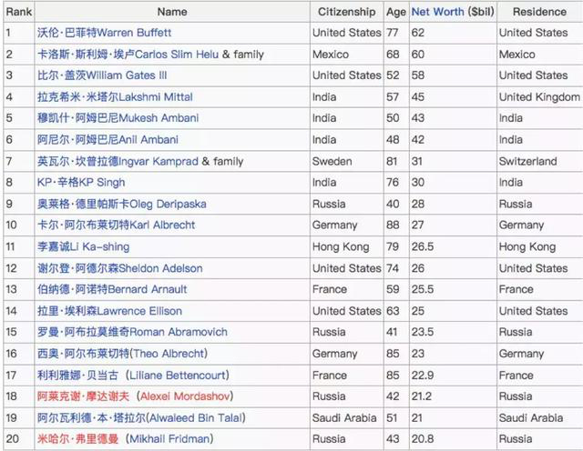Click net worth 21 in Alwaleed's row
This screenshot has height=451, width=583.
click(417, 417)
